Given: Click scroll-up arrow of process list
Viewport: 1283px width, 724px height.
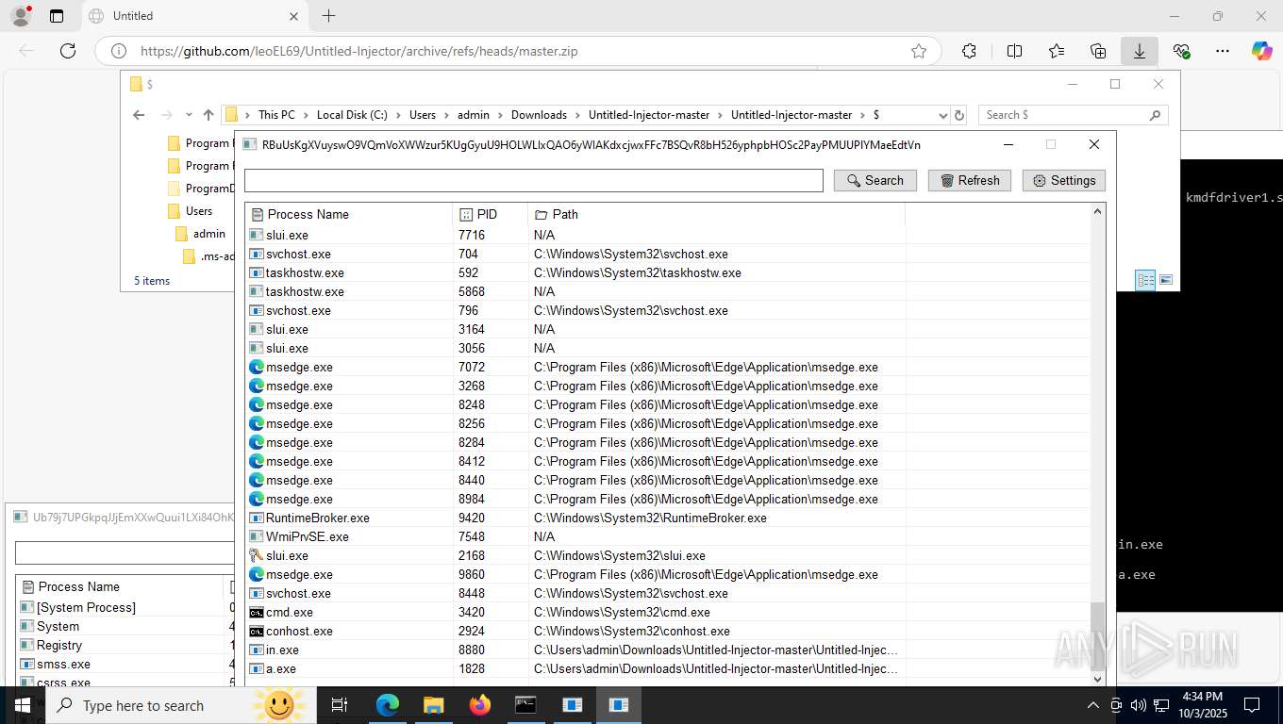Looking at the screenshot, I should [1097, 211].
